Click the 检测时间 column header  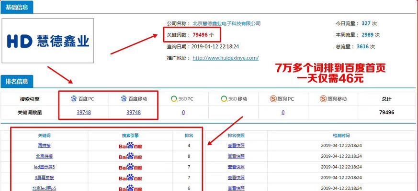341,136
